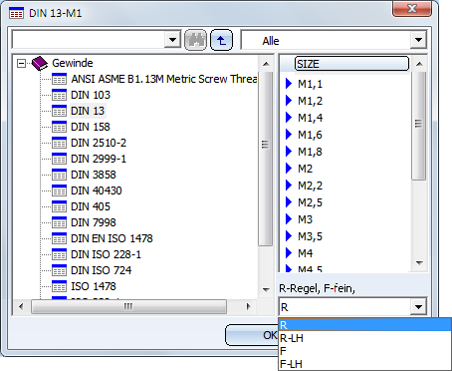Click the table icon beside ISO 1478
Screen dimensions: 452x371
click(59, 286)
